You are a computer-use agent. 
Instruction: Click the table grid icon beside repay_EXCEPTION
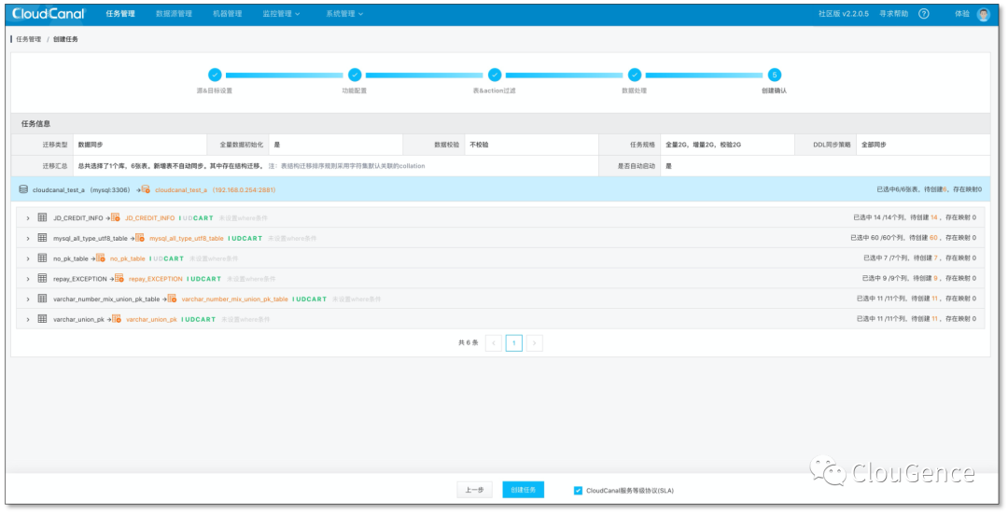point(42,278)
